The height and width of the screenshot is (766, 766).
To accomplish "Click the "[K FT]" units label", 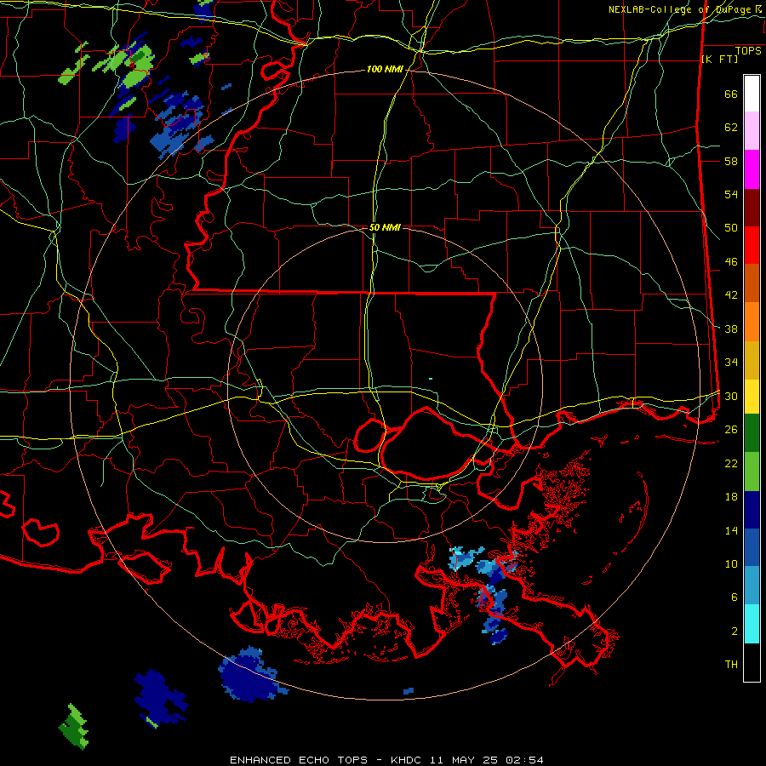I will tap(719, 60).
